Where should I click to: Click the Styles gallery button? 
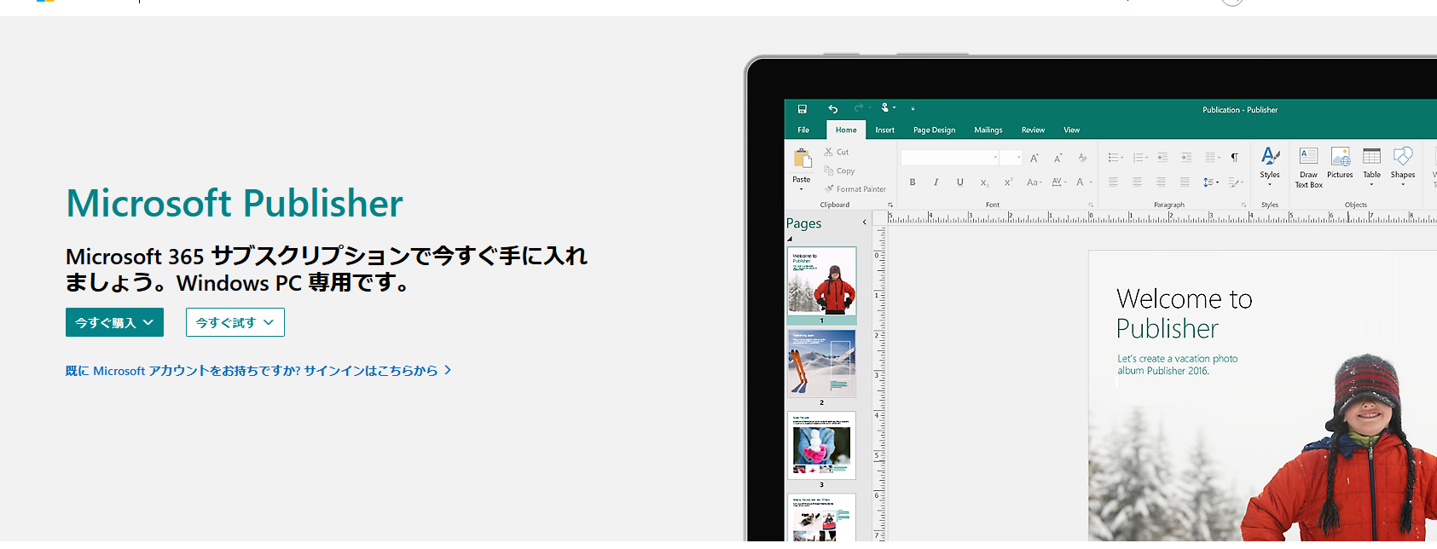coord(1270,165)
